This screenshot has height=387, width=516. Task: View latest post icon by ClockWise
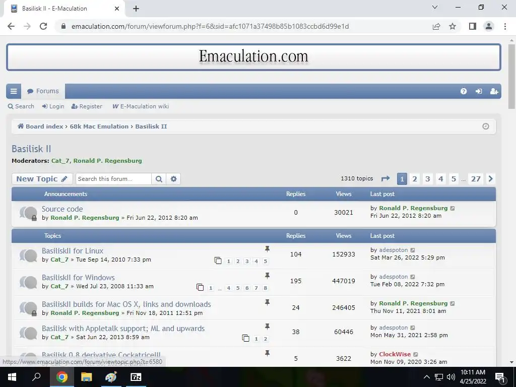416,354
